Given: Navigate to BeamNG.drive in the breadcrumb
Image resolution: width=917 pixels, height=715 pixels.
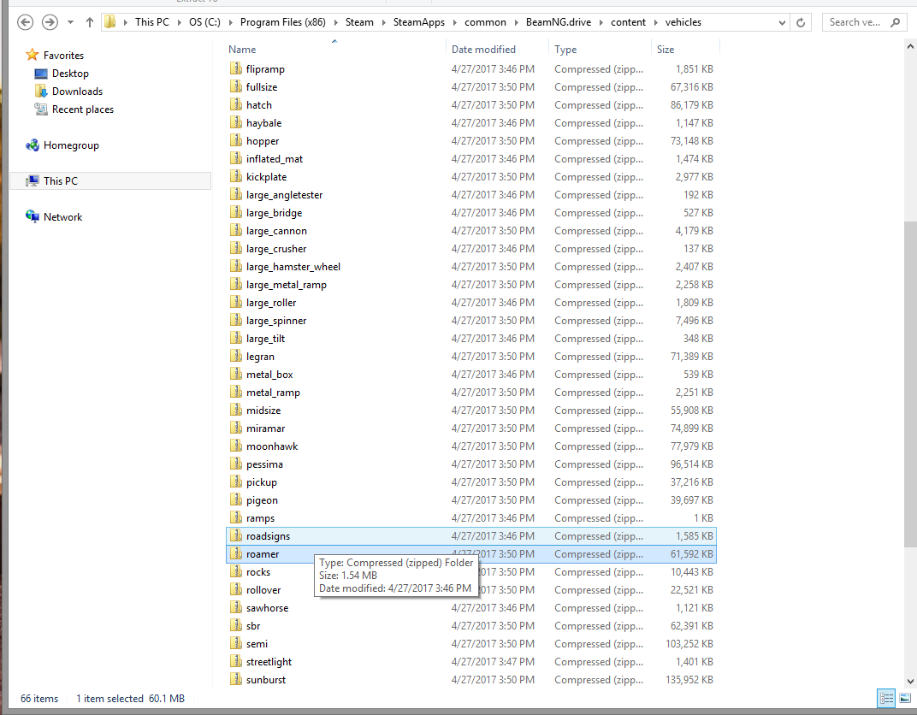Looking at the screenshot, I should point(558,22).
